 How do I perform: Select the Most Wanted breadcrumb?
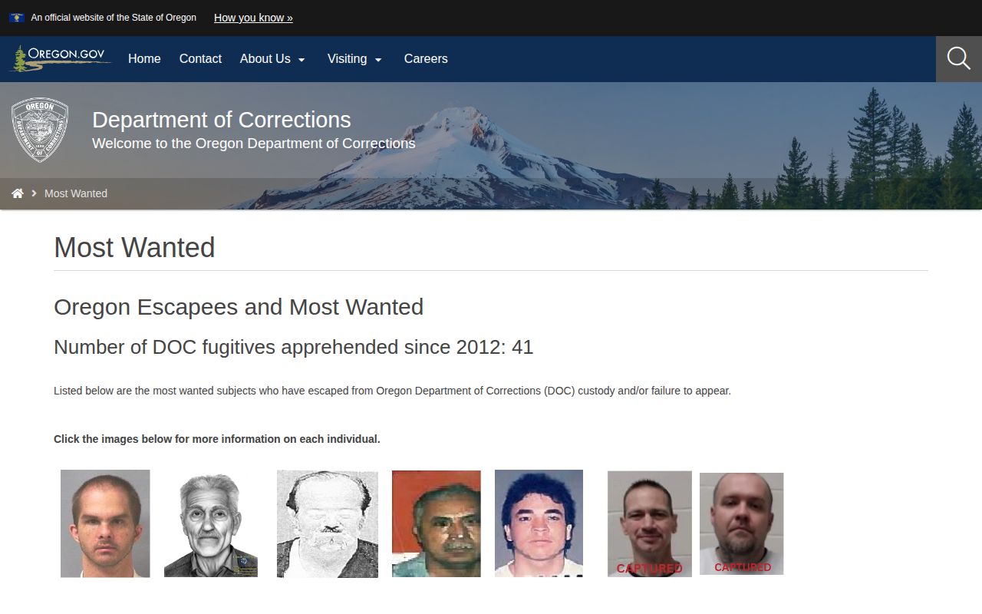pos(76,193)
